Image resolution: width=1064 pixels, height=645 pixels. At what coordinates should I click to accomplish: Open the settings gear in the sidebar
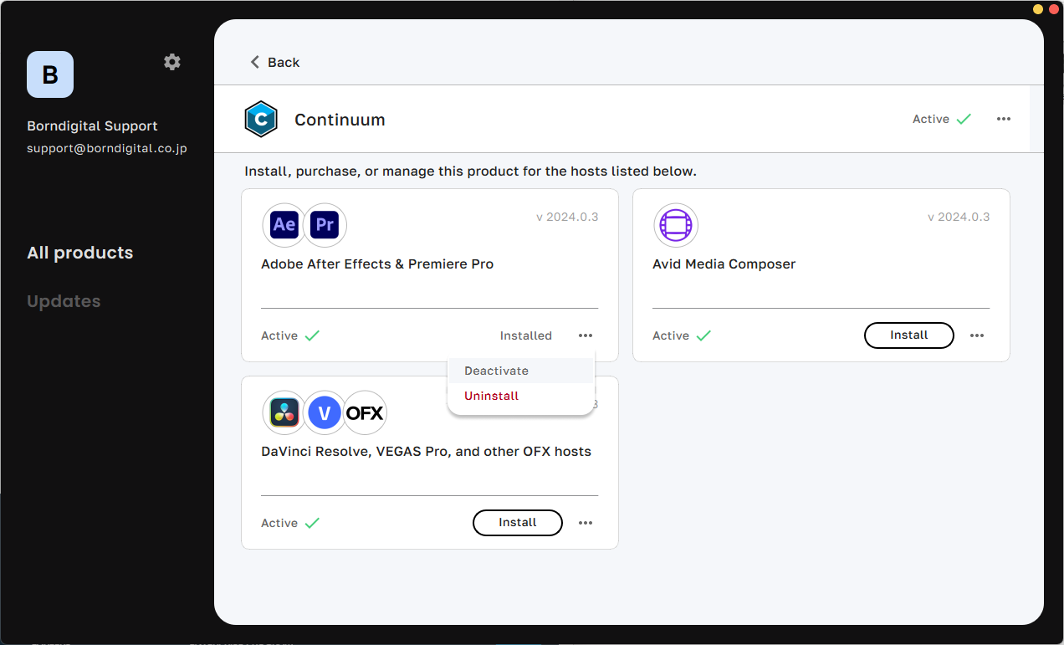[172, 62]
